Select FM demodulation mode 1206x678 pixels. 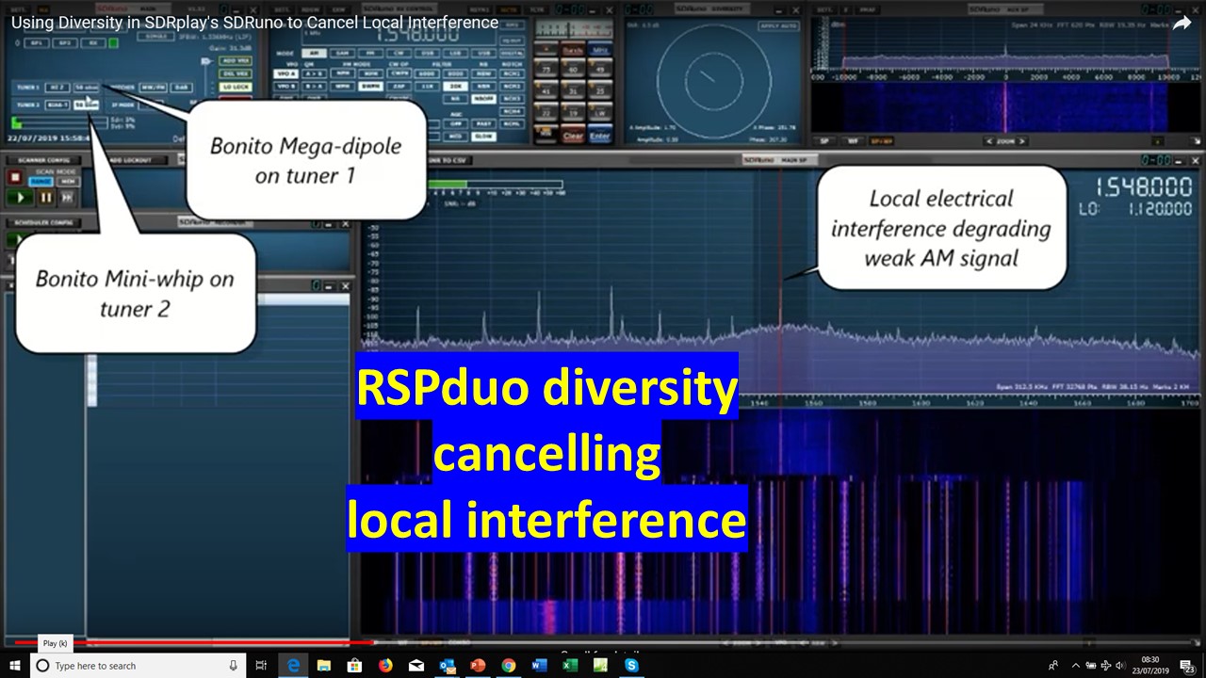coord(370,53)
